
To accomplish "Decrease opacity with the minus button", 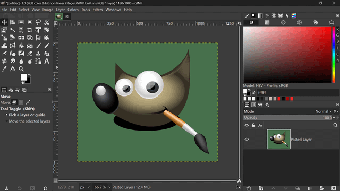I will [x=334, y=118].
